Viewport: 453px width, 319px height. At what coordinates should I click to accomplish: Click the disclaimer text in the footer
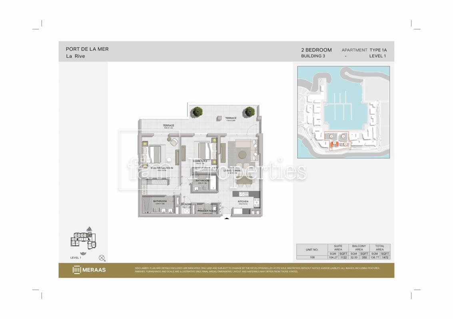[x=257, y=270]
